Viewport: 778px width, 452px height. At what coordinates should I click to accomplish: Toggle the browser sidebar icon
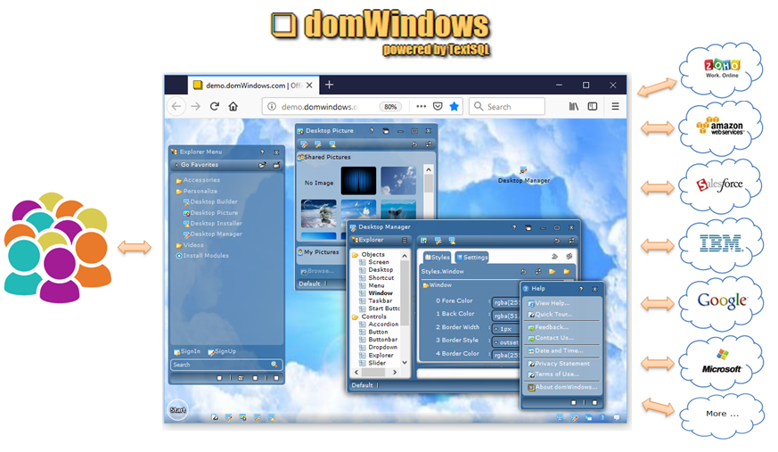coord(593,106)
